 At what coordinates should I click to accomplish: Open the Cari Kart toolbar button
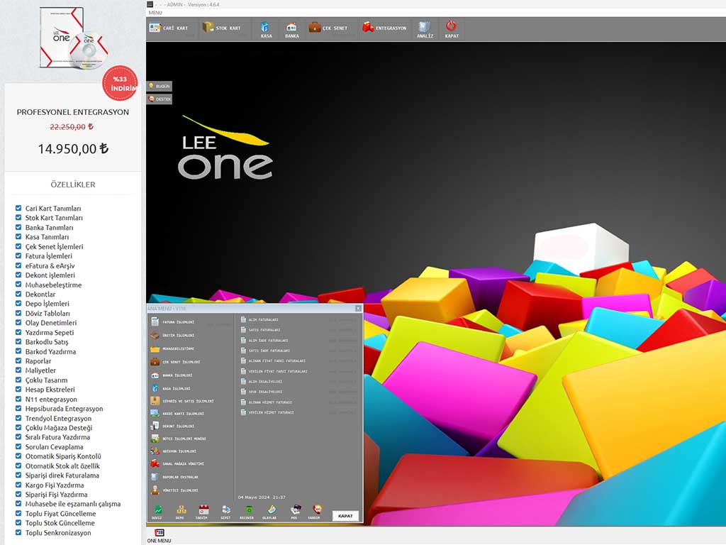pos(169,28)
